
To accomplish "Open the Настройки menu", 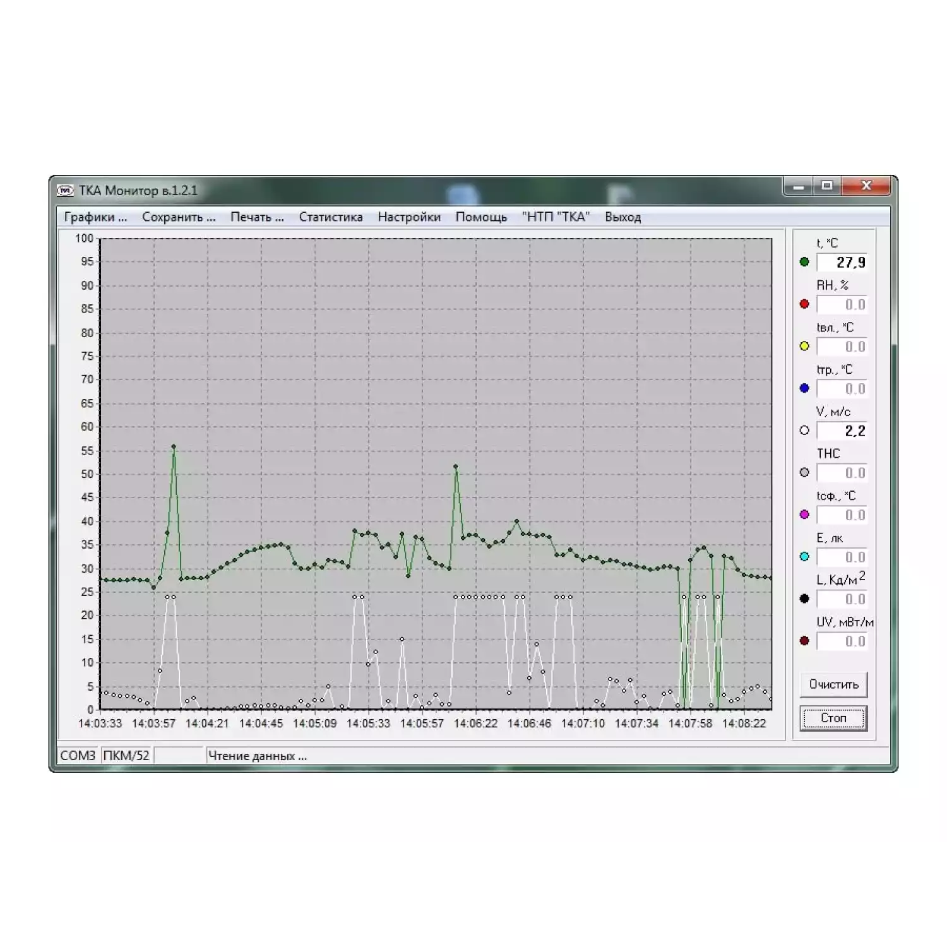I will click(x=409, y=217).
